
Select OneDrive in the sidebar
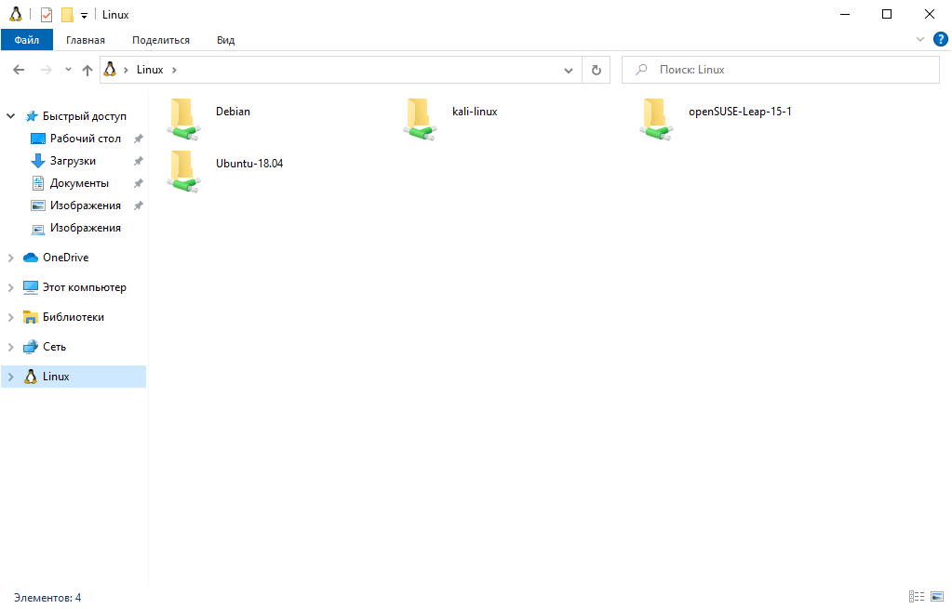[x=65, y=258]
